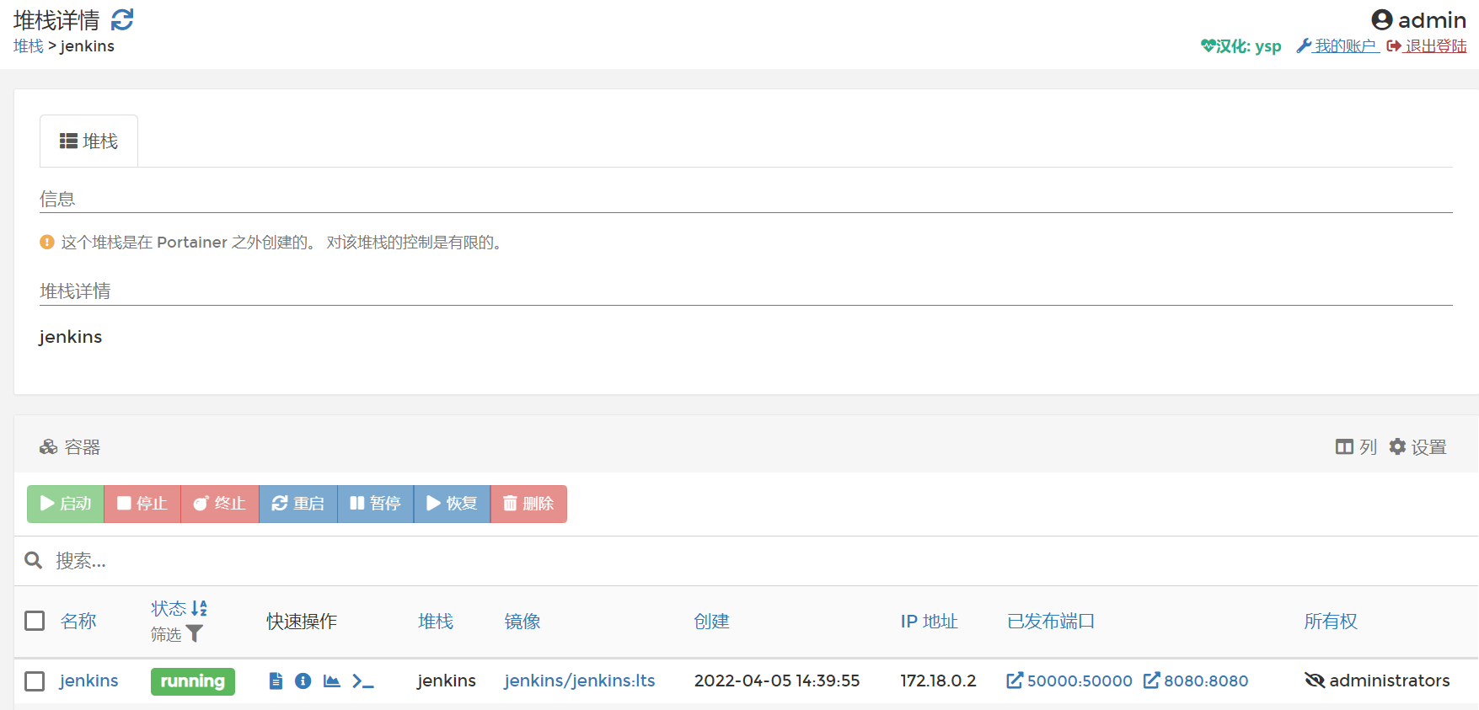This screenshot has width=1479, height=710.
Task: Sort by 已发布端口 column header
Action: click(1051, 622)
